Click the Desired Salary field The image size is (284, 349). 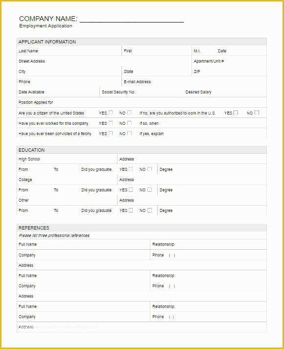point(225,92)
